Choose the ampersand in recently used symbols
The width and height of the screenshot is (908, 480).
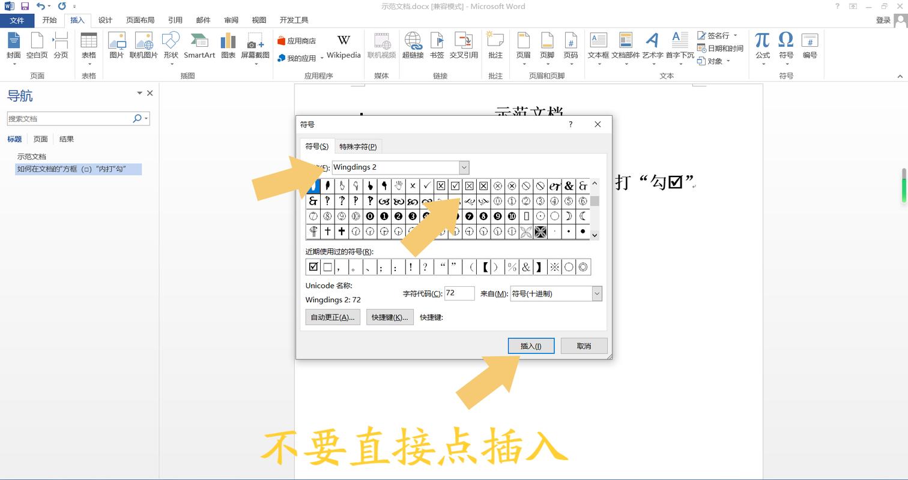[x=526, y=267]
